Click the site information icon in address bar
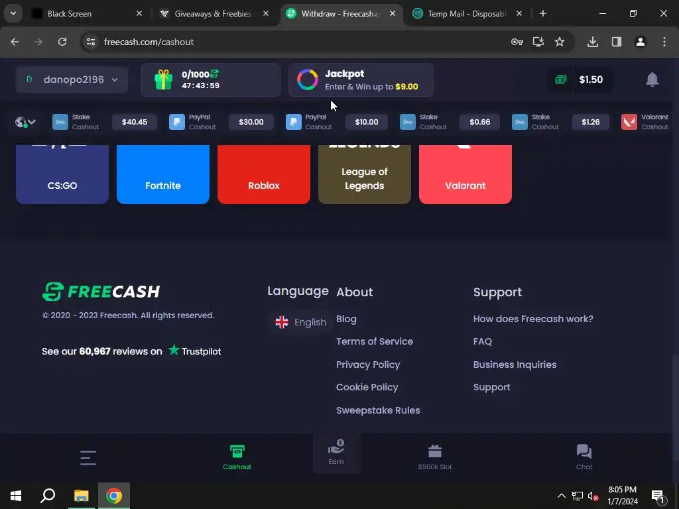 pos(91,42)
